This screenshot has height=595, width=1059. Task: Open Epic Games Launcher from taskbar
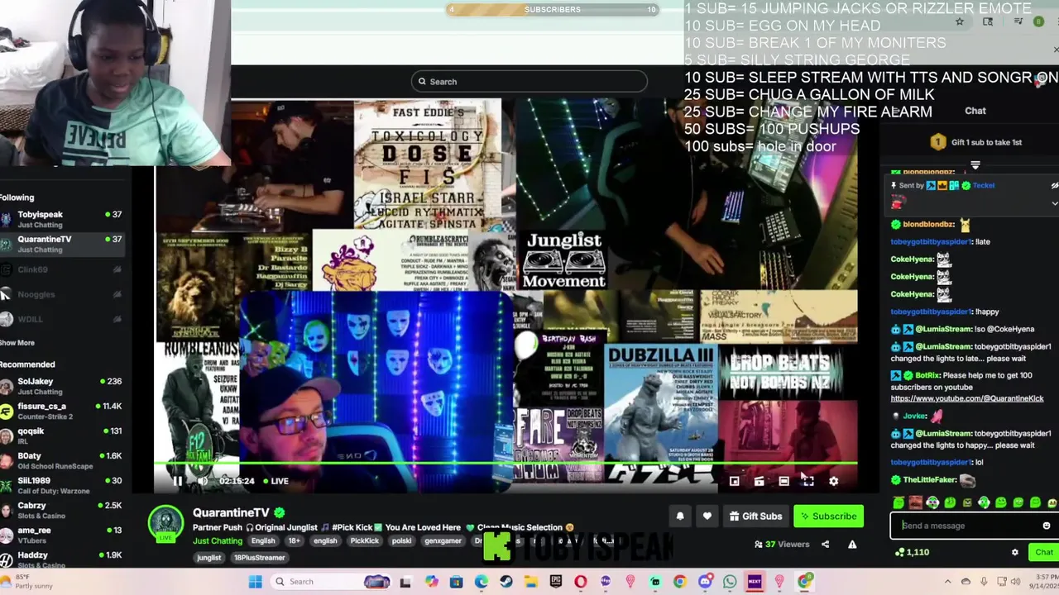click(556, 582)
